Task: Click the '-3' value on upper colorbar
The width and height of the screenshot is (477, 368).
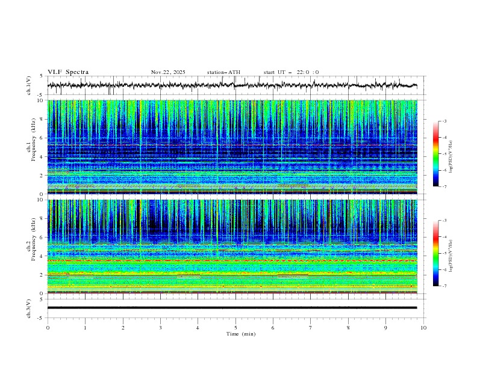Action: [x=444, y=121]
